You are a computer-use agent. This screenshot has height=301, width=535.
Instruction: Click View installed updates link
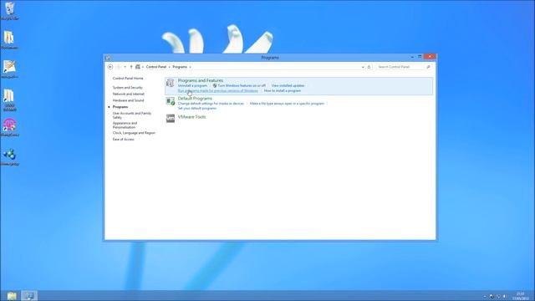[288, 85]
